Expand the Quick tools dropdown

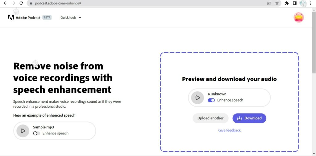point(71,18)
